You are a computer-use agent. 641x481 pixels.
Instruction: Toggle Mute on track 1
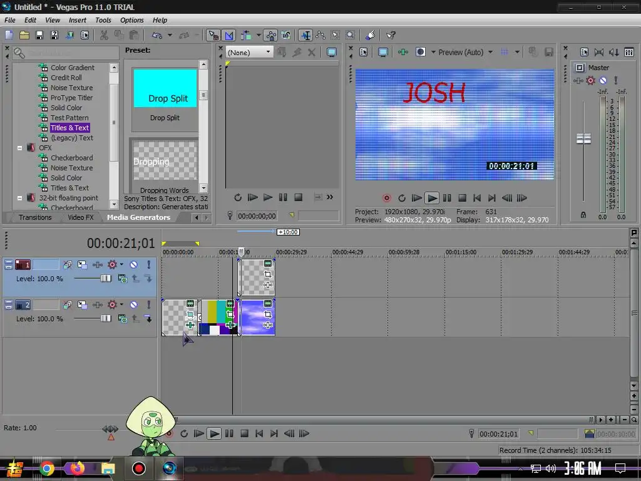tap(134, 265)
